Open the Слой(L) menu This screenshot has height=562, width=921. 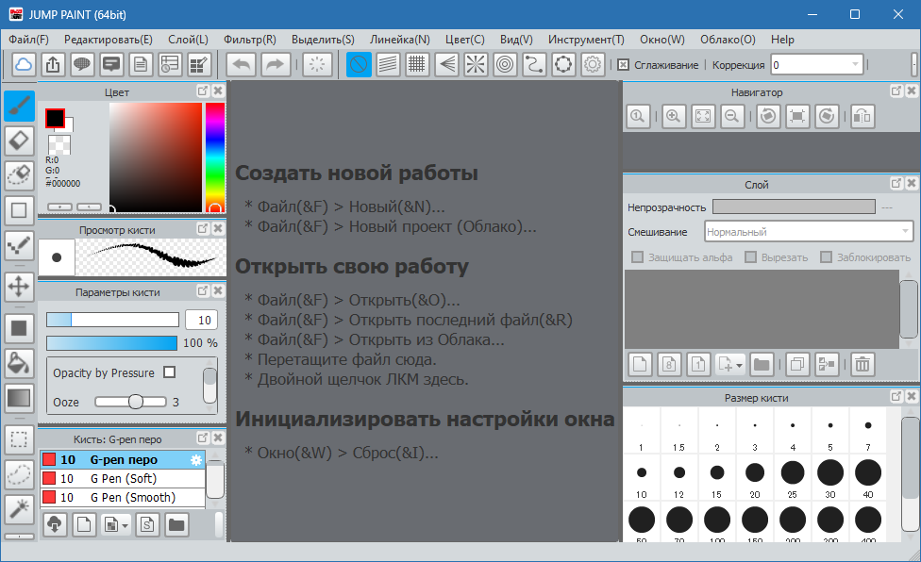(188, 40)
